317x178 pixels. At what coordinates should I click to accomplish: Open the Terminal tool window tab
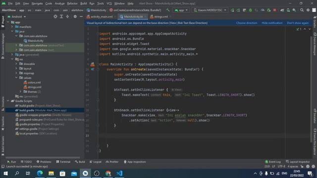pos(63,162)
